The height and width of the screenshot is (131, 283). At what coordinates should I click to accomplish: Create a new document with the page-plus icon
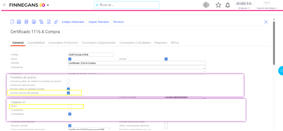coord(12,22)
